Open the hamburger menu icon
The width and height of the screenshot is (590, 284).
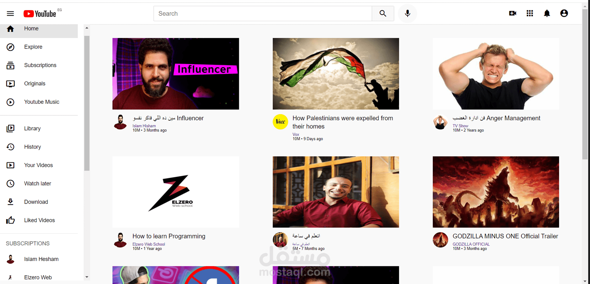coord(10,14)
